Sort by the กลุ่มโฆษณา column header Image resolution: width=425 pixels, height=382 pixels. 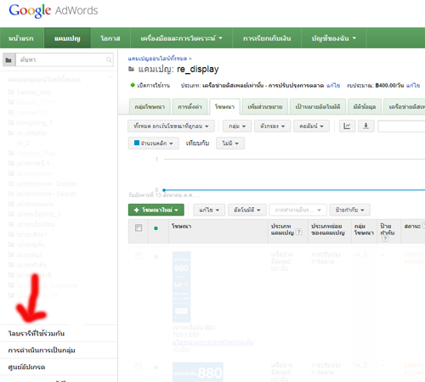click(364, 229)
